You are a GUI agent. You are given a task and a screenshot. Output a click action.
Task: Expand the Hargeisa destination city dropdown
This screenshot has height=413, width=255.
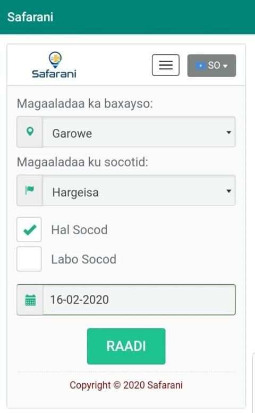[x=139, y=191]
